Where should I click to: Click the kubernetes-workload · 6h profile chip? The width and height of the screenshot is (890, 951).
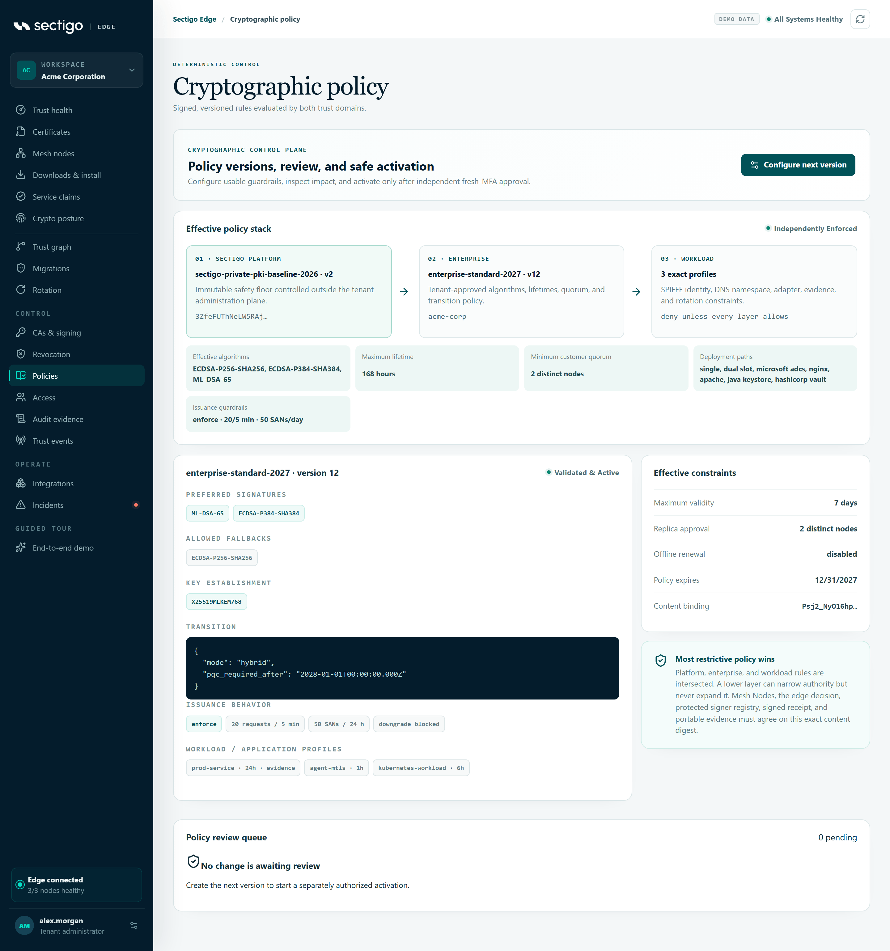pos(421,768)
